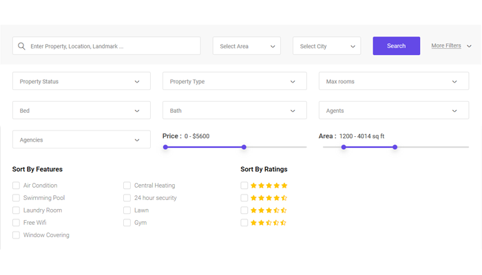Open the Select Area dropdown
This screenshot has height=275, width=482.
click(x=247, y=46)
